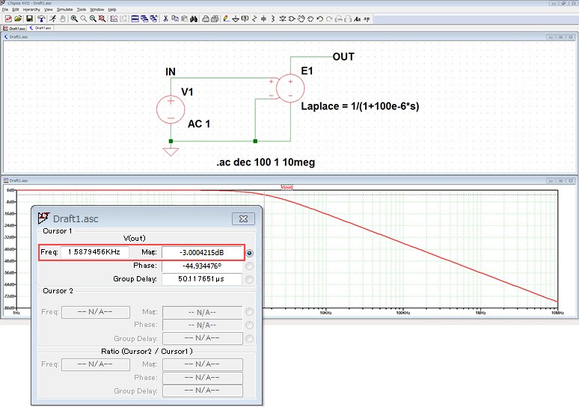Image resolution: width=579 pixels, height=407 pixels.
Task: Select Cursor 1 Phase radio button
Action: (x=249, y=266)
